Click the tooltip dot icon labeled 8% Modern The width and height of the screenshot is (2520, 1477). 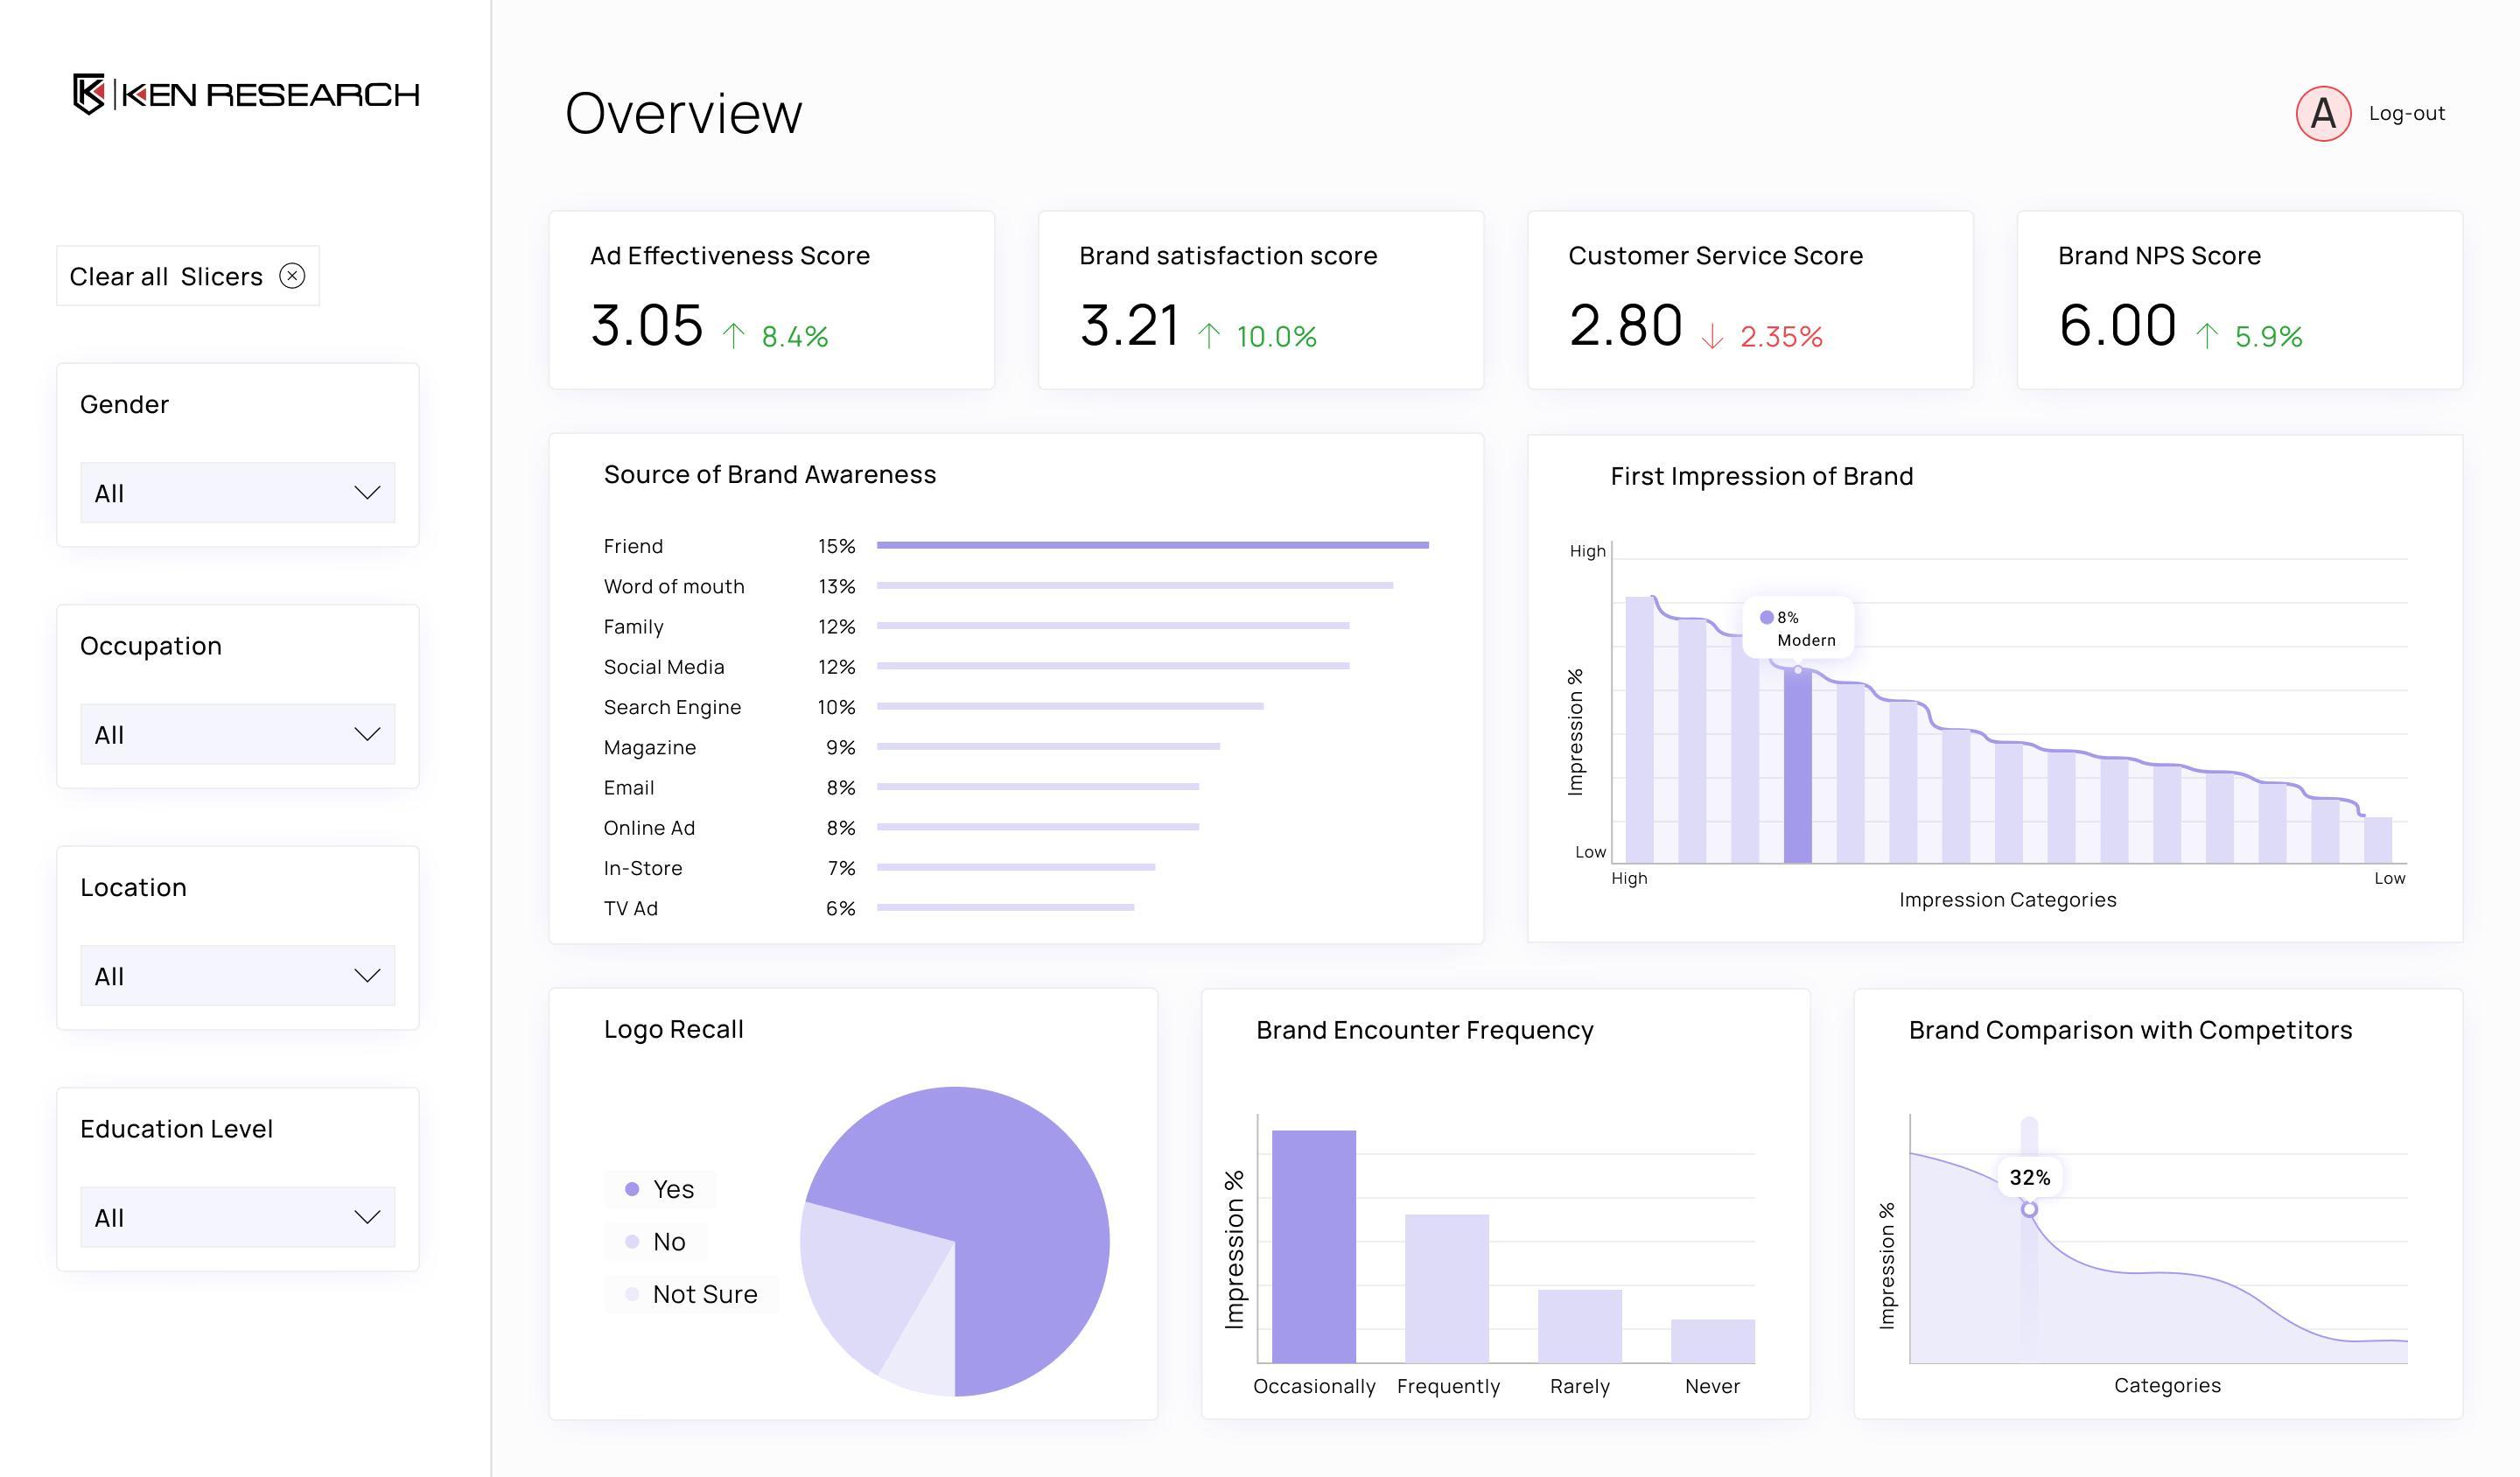tap(1766, 617)
